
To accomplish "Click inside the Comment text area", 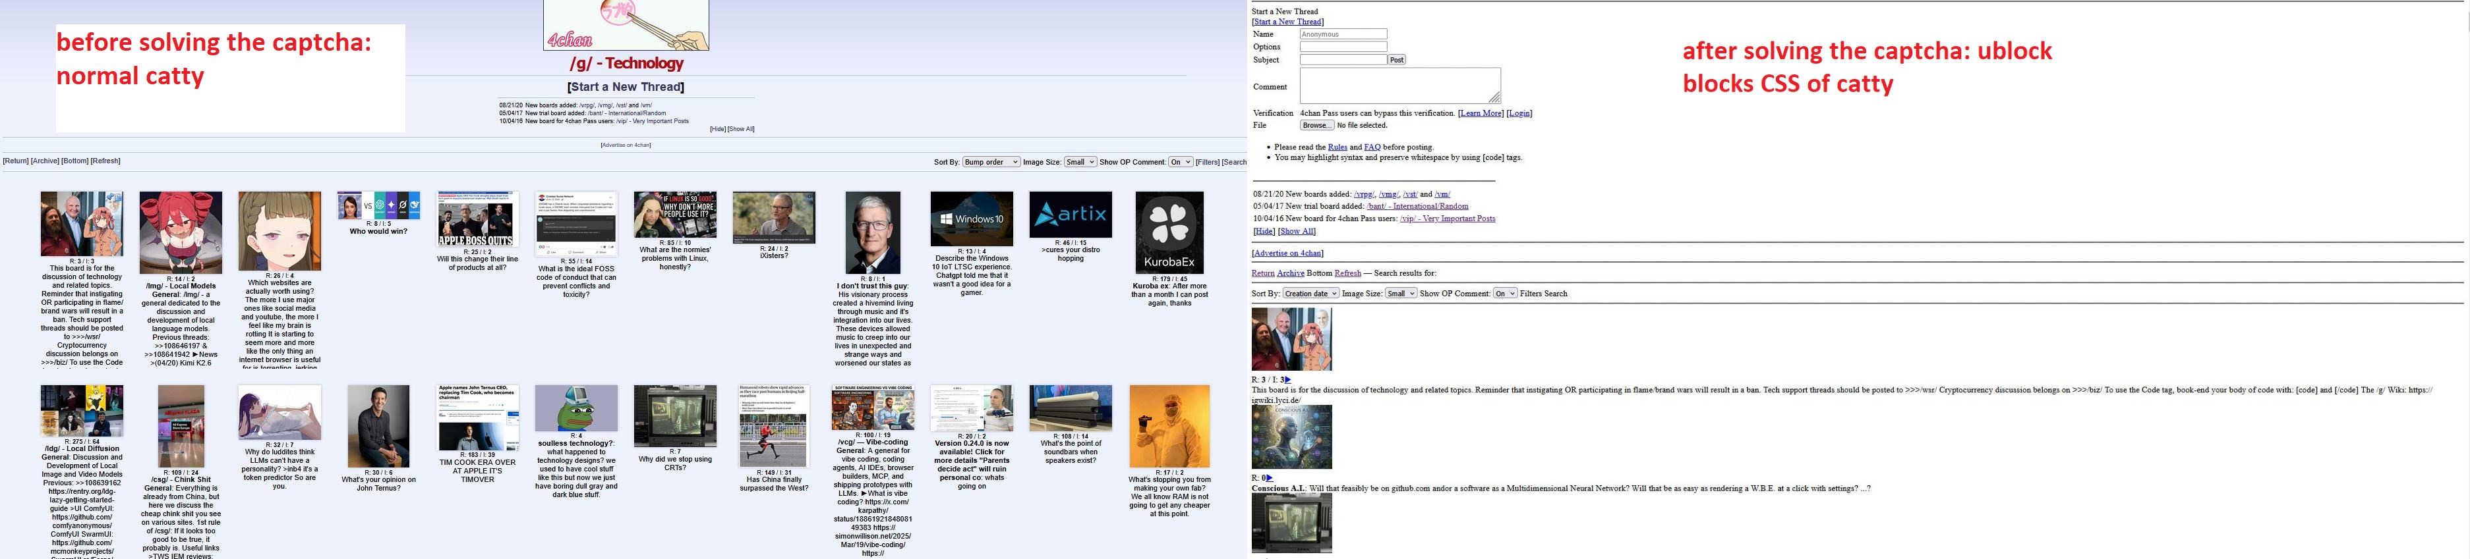I will pyautogui.click(x=1400, y=85).
